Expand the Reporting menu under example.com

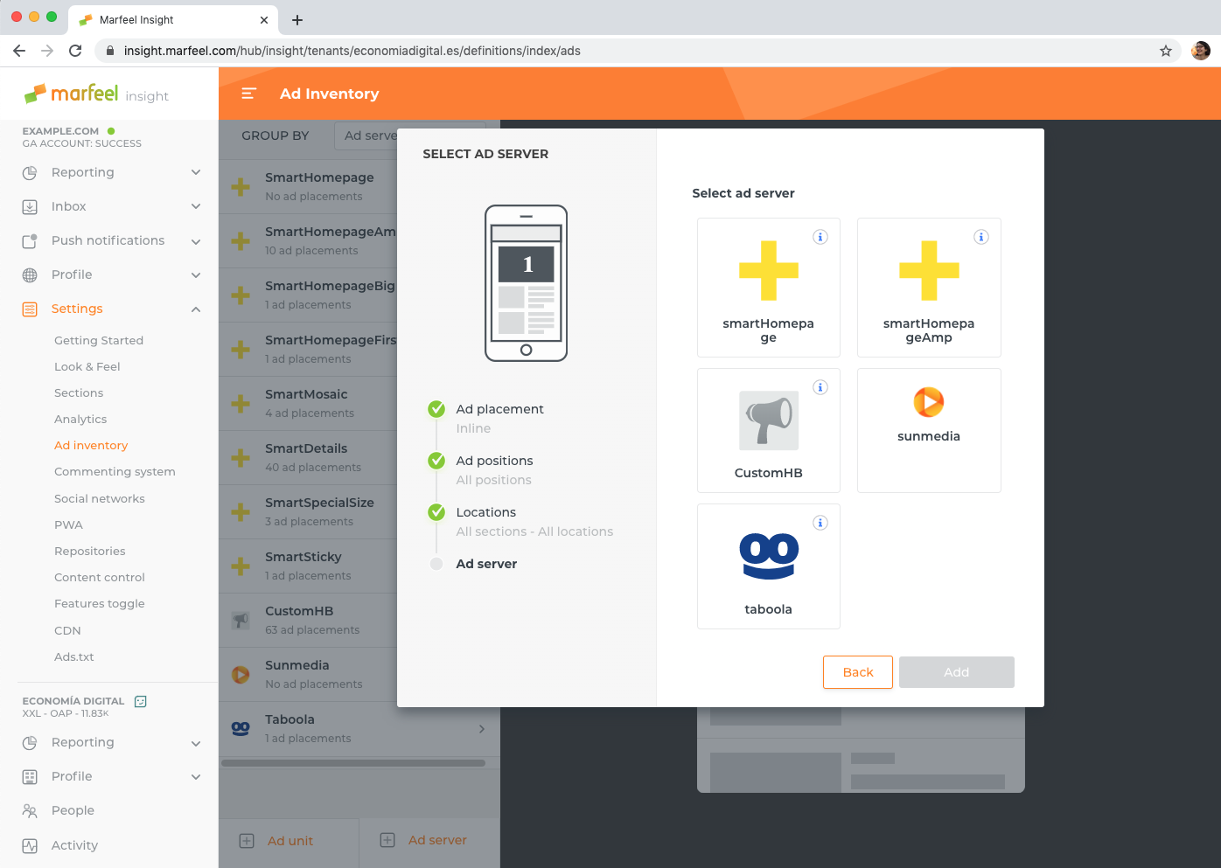pos(196,172)
